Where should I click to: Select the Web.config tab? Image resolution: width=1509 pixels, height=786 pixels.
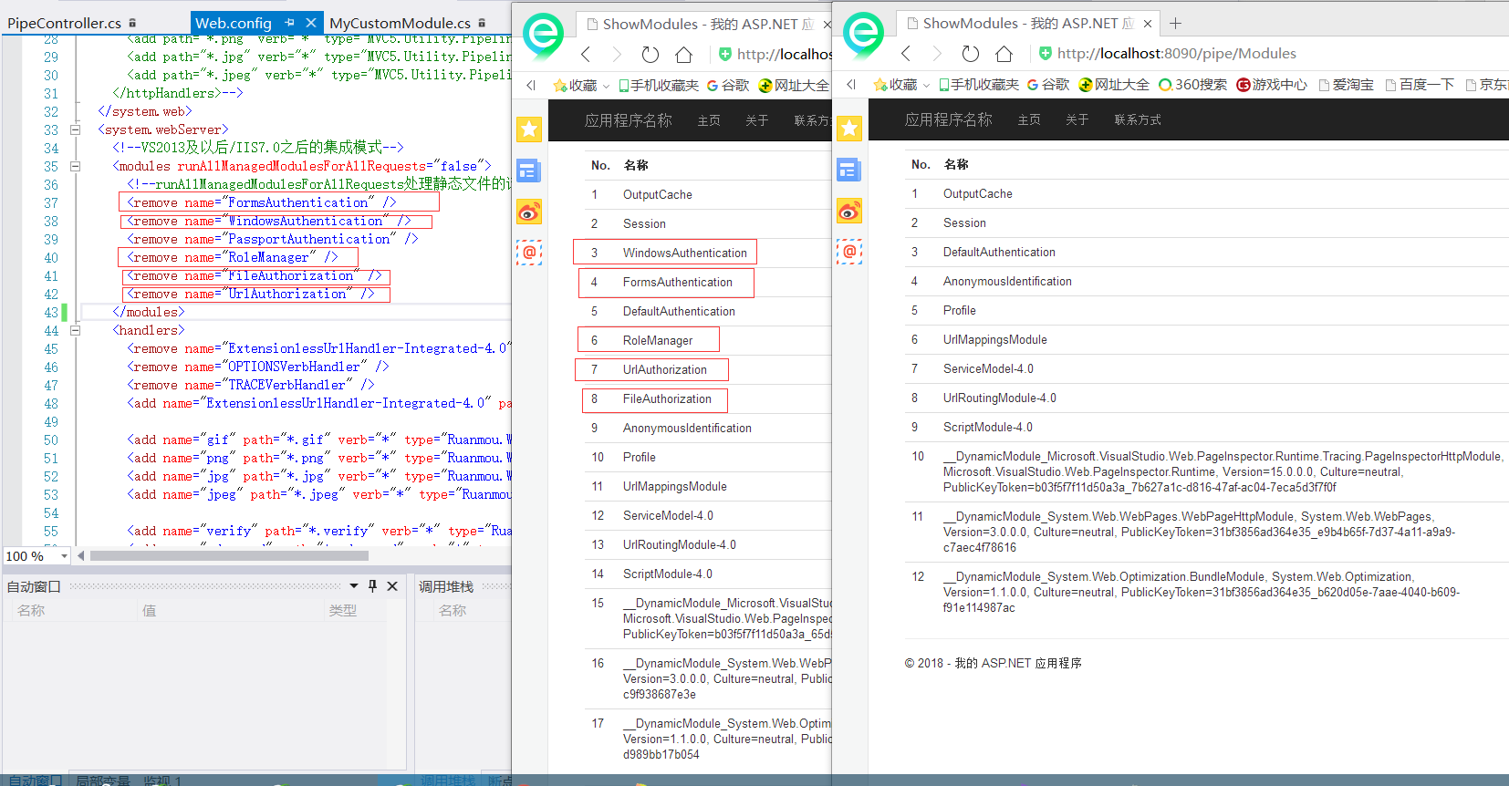pos(234,23)
